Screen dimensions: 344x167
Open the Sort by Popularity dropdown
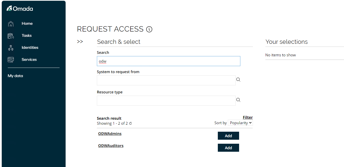[240, 123]
